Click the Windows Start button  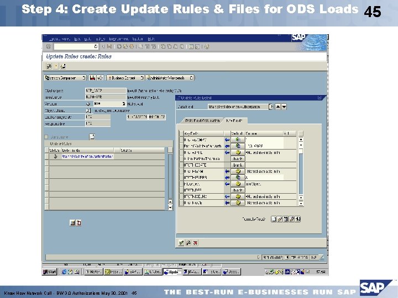50,272
